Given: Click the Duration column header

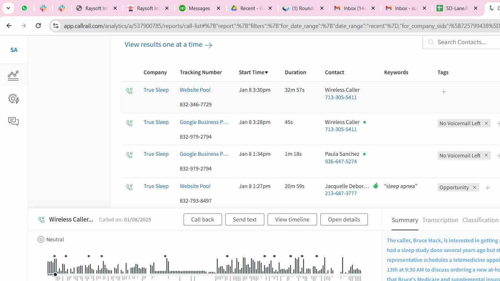Looking at the screenshot, I should click(295, 72).
